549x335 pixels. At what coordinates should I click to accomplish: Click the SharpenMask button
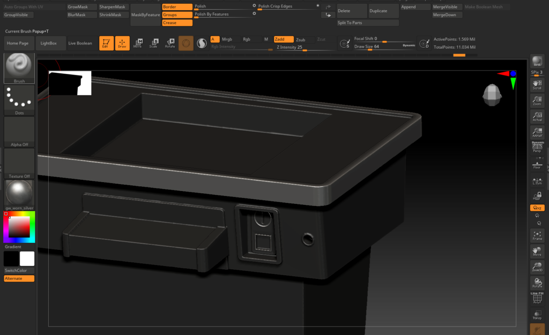[x=114, y=7]
